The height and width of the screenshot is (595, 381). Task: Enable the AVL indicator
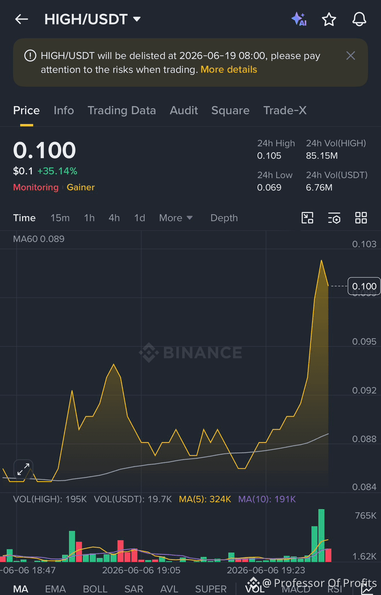pos(169,589)
